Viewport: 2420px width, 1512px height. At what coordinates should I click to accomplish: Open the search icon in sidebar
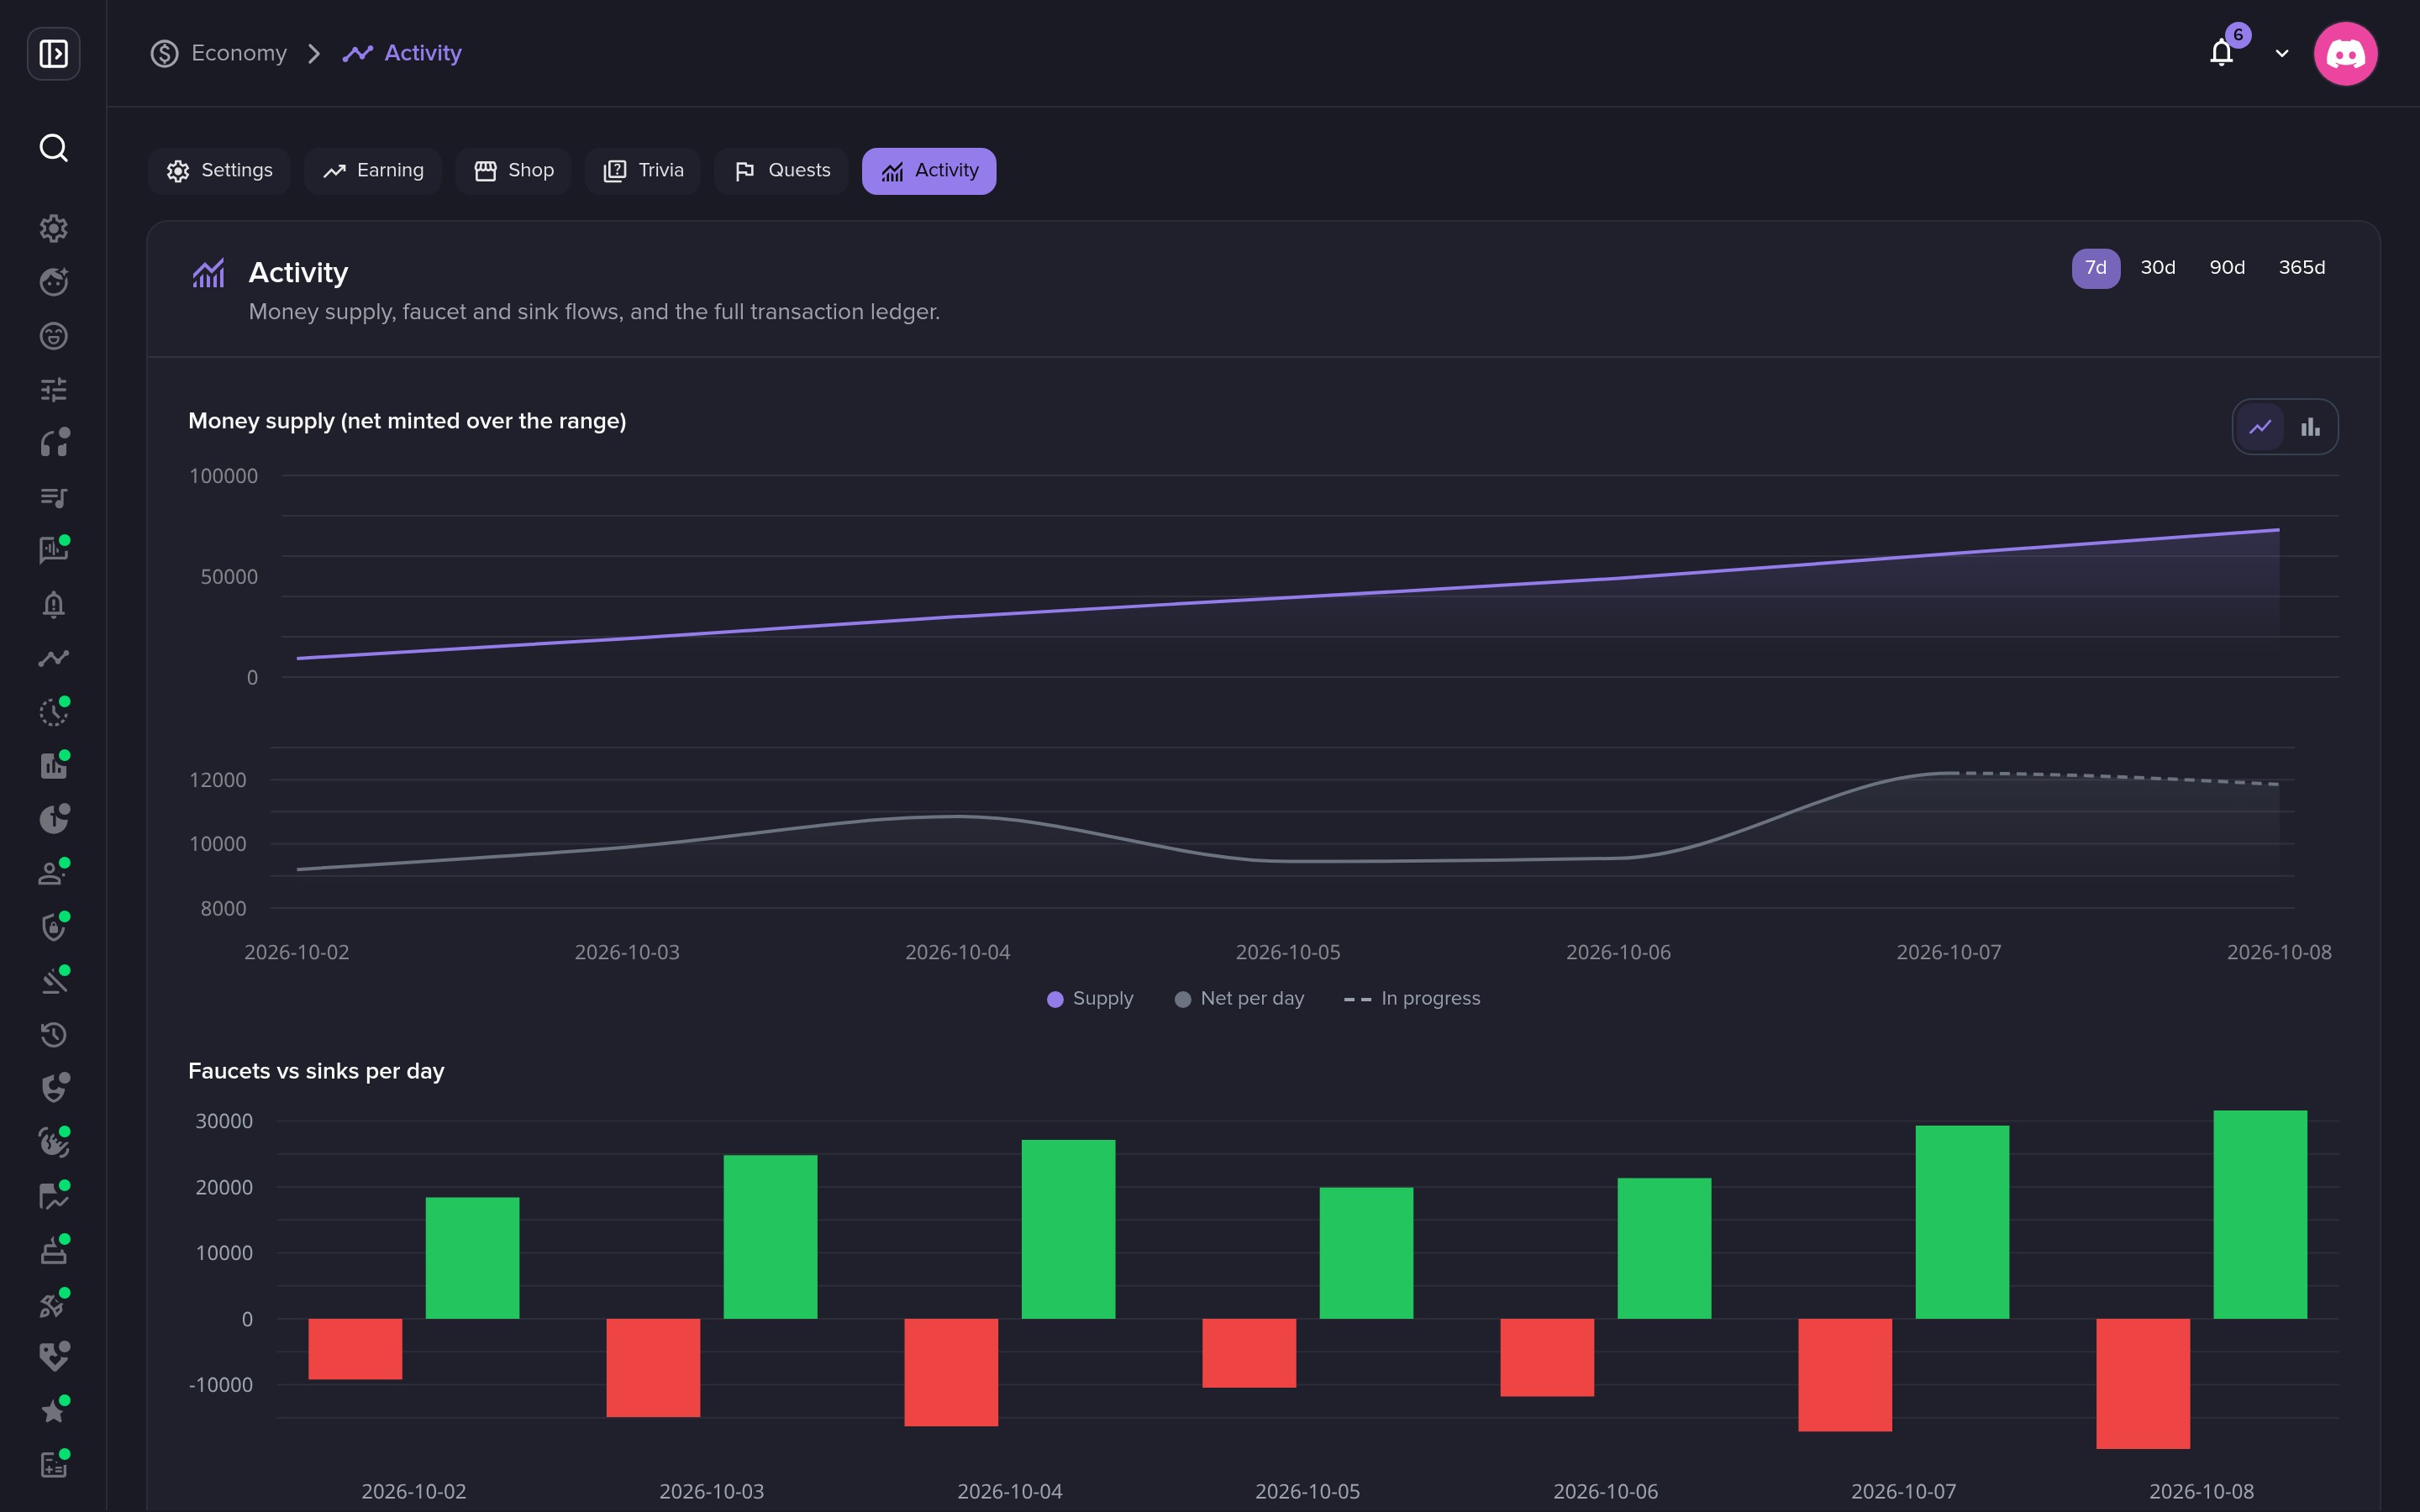click(x=53, y=148)
